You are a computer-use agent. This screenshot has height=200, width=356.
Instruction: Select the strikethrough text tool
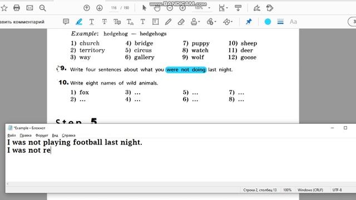(104, 22)
